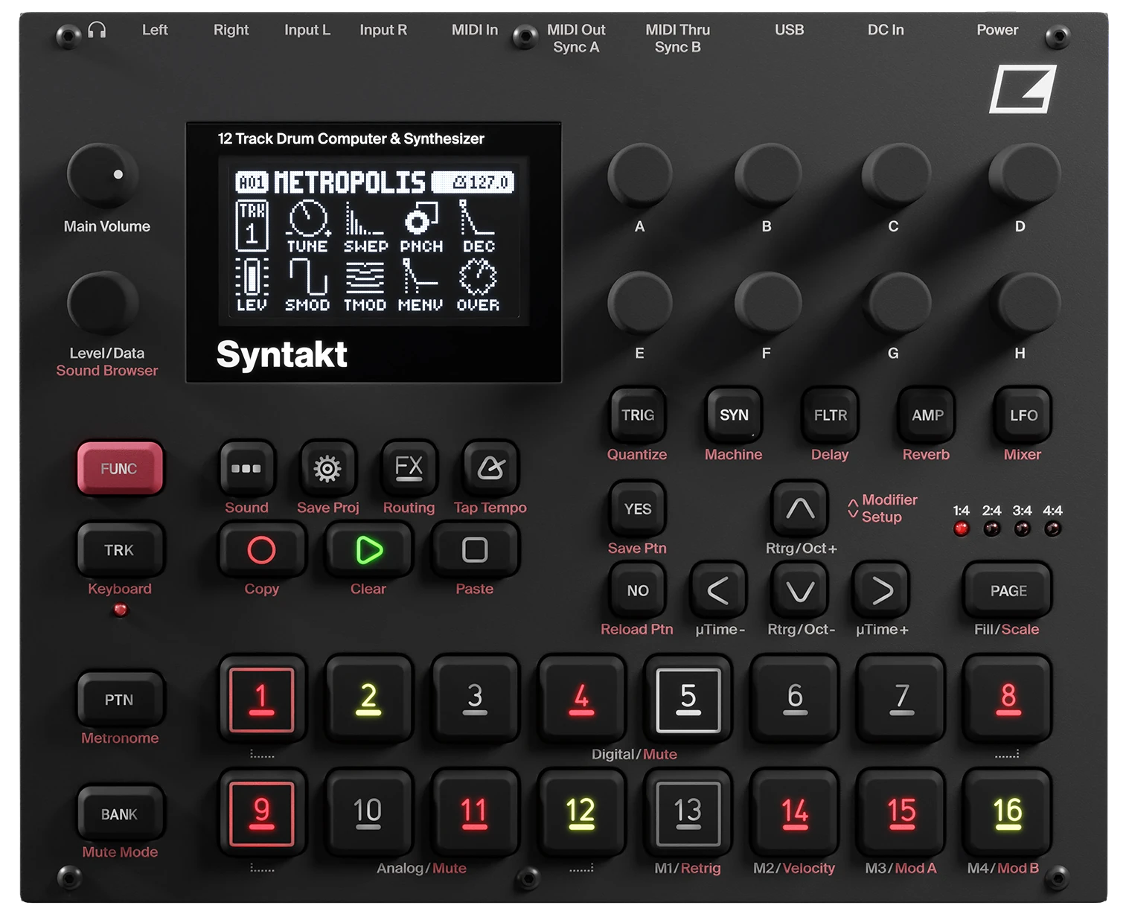The image size is (1129, 923).
Task: Switch to the LFO Mixer page
Action: pyautogui.click(x=1023, y=415)
